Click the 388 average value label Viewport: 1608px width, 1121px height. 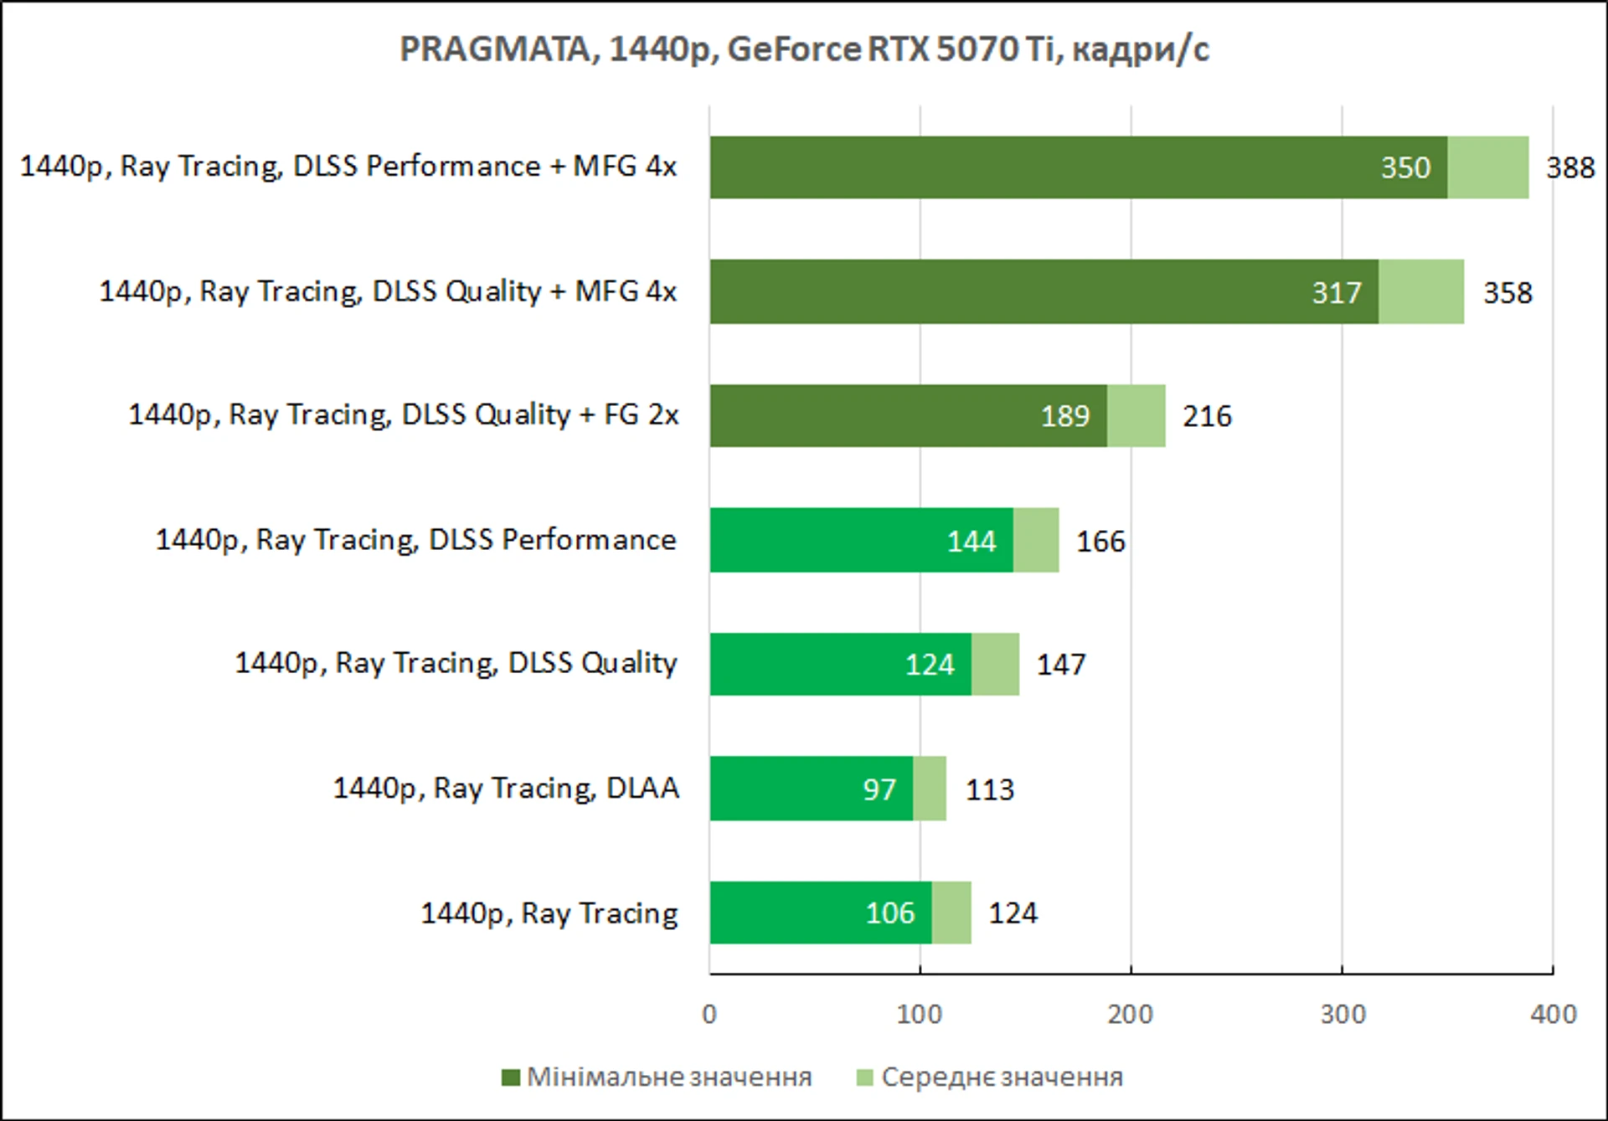[x=1570, y=168]
